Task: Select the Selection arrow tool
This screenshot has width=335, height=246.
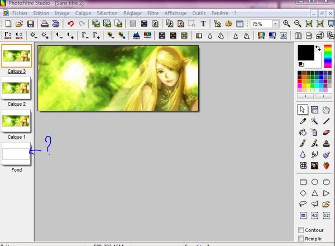Action: [x=303, y=110]
